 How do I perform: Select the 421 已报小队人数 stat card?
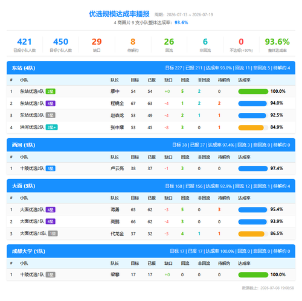coord(25,45)
